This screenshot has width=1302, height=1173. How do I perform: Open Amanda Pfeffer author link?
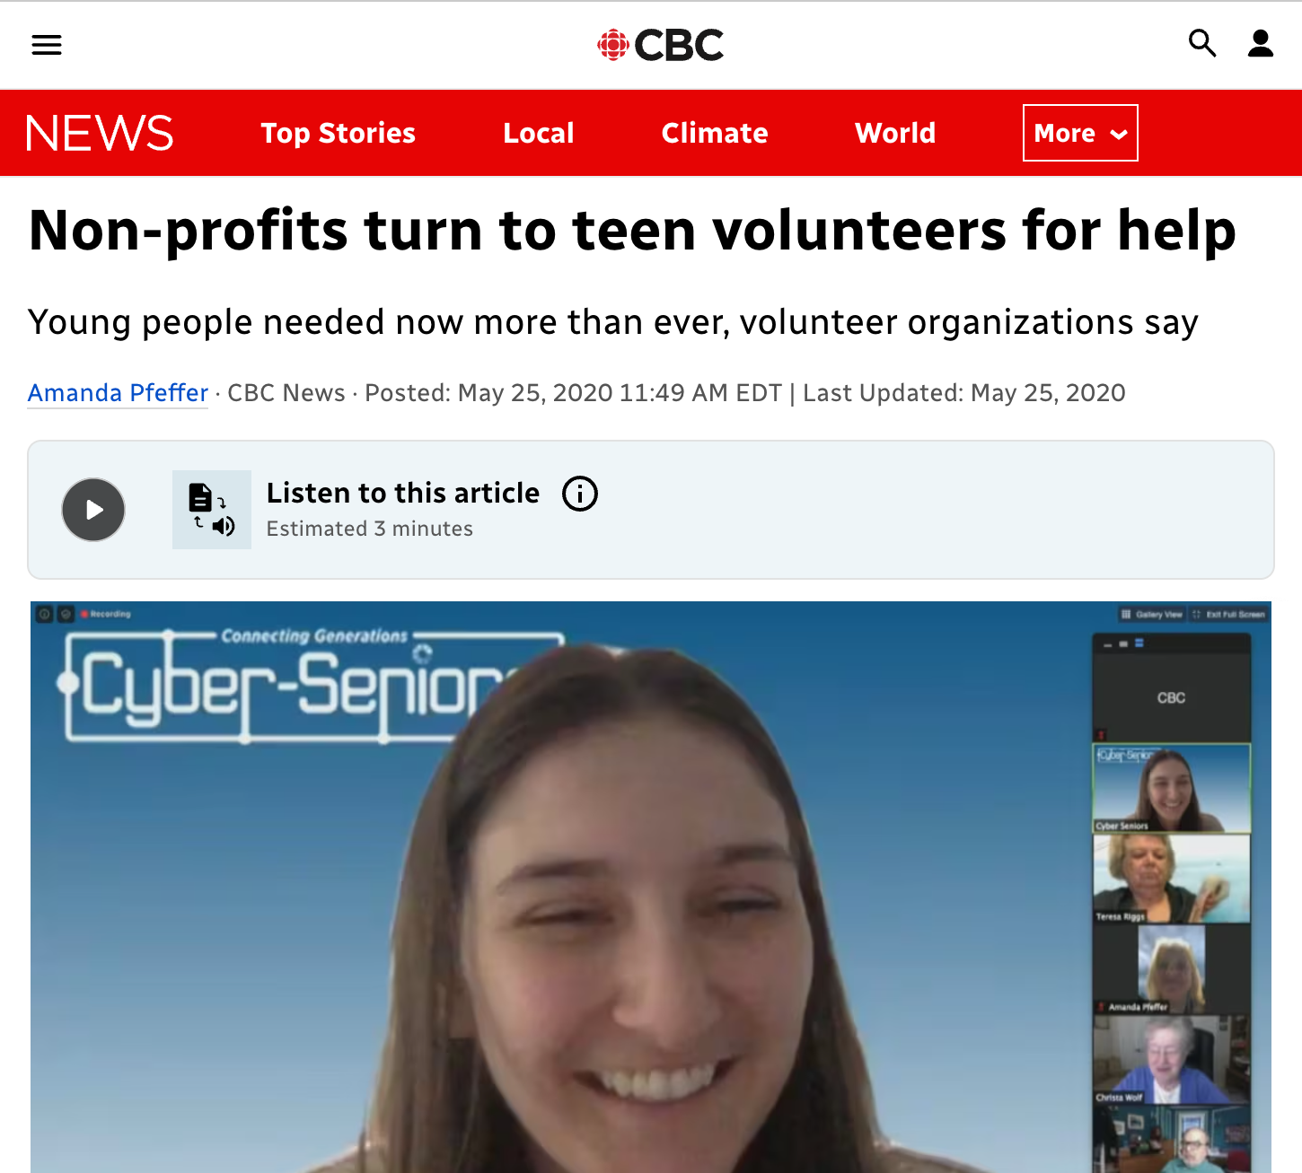(x=118, y=393)
